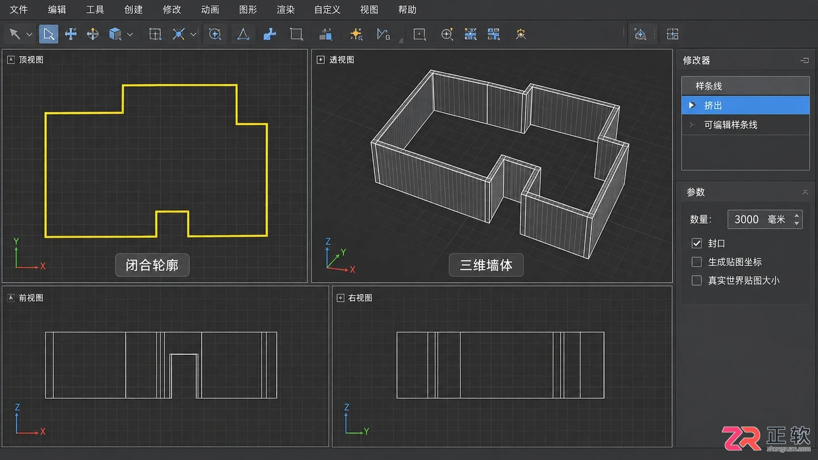Viewport: 818px width, 460px height.
Task: Click the plus icon beside 顶视图 label
Action: pos(10,60)
